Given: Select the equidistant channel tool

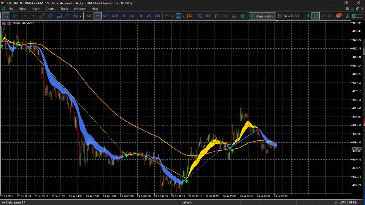Looking at the screenshot, I should [51, 16].
